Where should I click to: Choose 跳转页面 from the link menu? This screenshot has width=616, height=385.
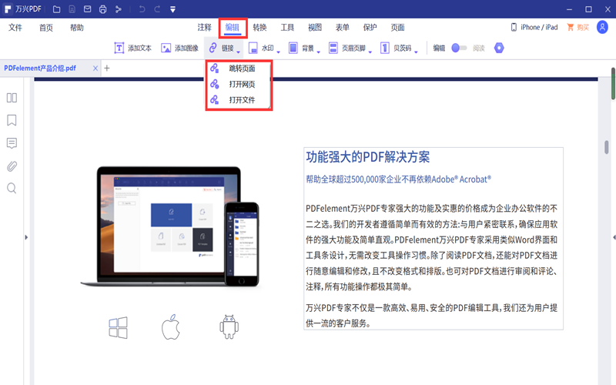point(242,69)
